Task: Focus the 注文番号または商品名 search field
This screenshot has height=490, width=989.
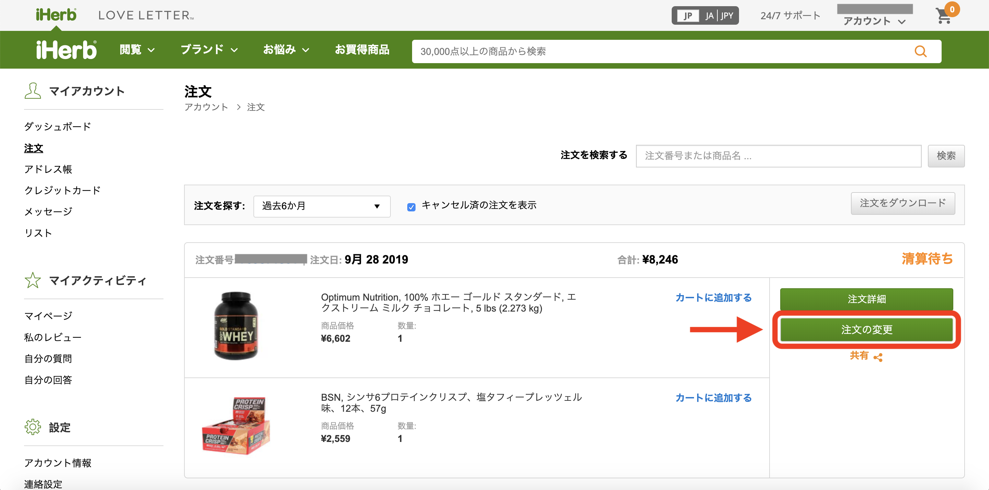Action: [778, 156]
